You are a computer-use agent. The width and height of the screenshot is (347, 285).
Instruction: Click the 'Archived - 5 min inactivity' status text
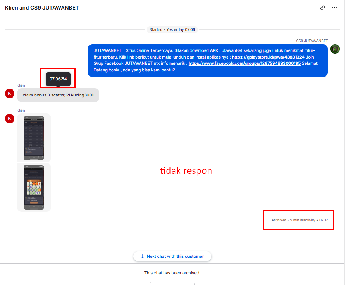click(293, 220)
